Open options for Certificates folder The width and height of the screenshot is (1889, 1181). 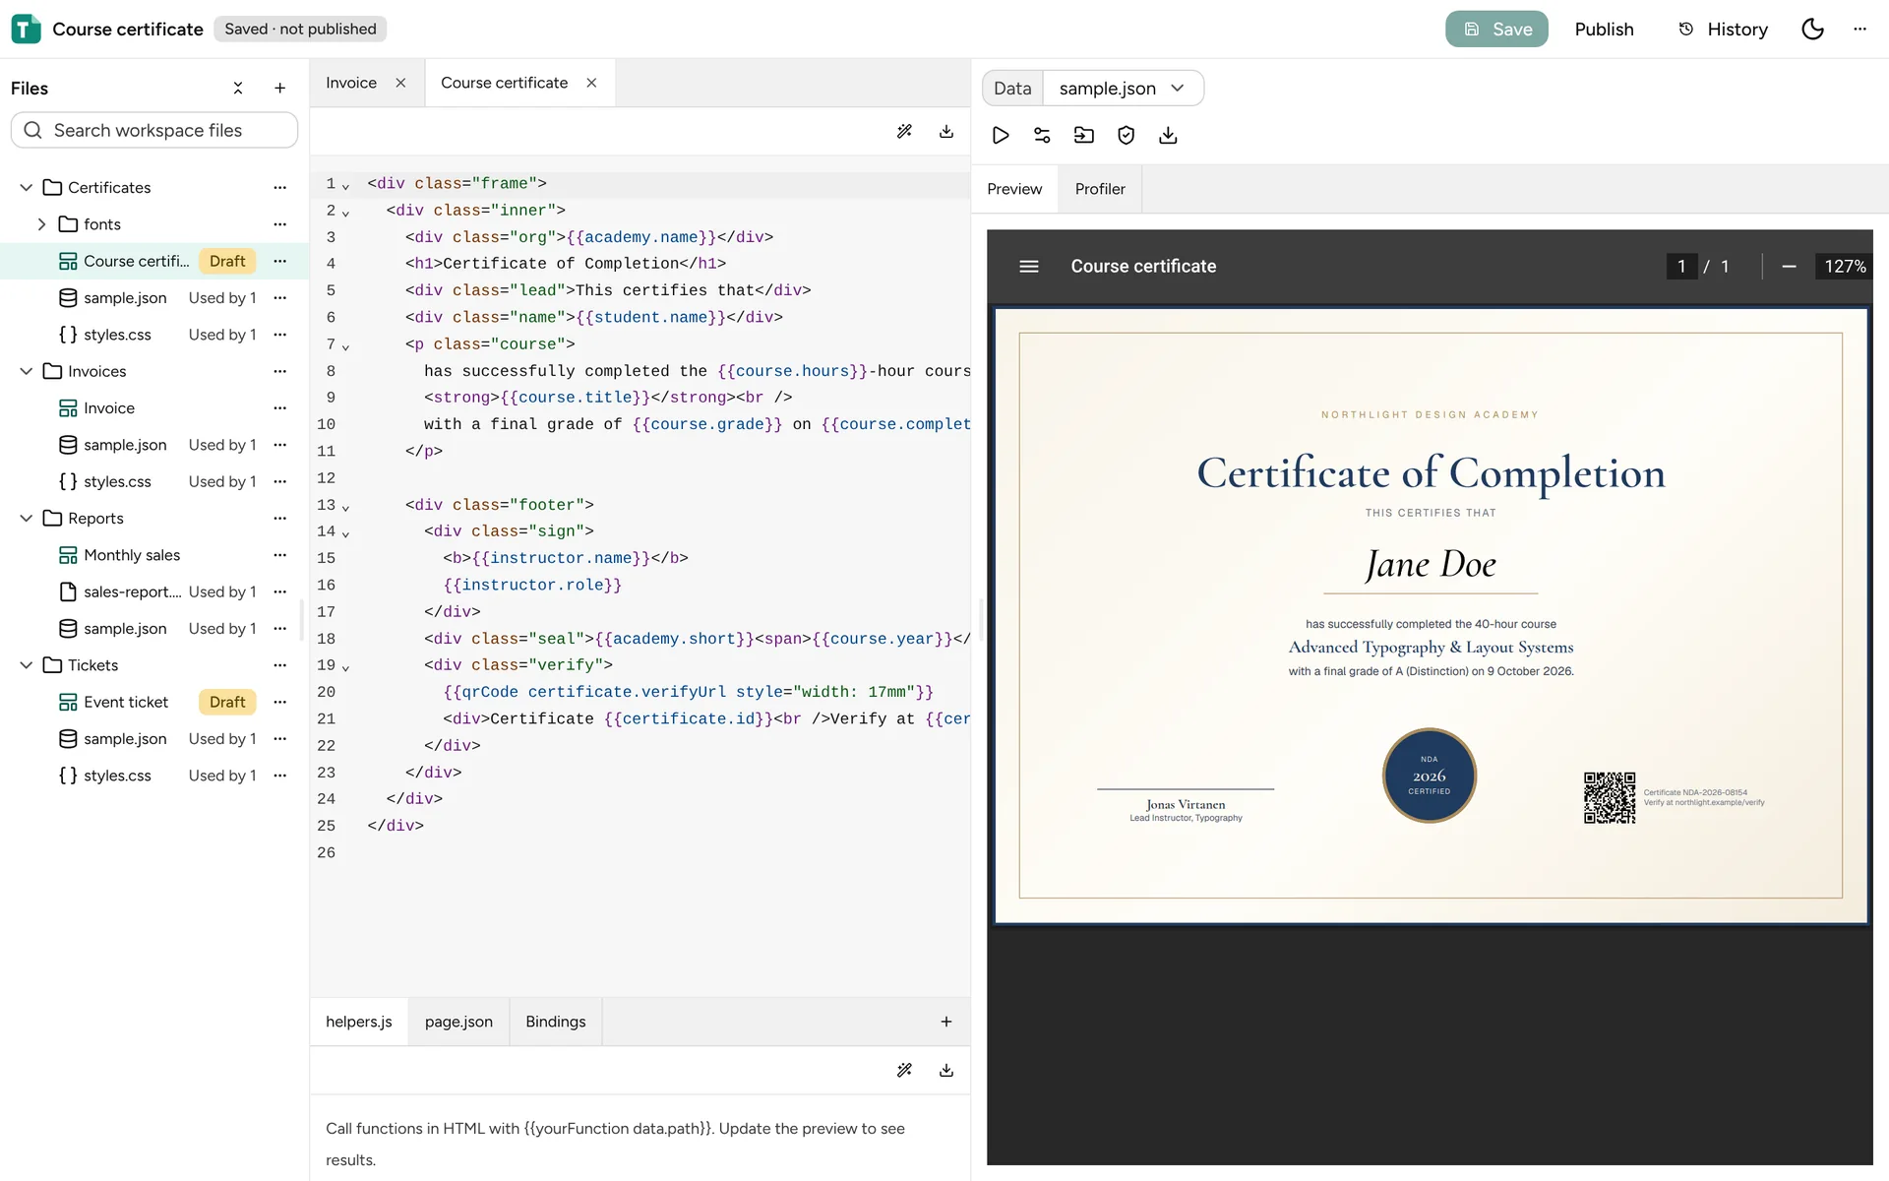coord(280,188)
